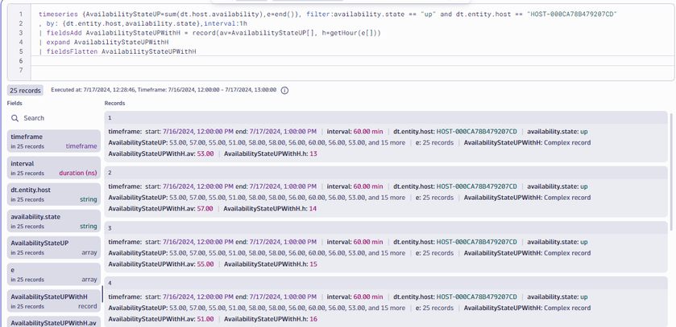Type in the Fields search box
Image resolution: width=676 pixels, height=327 pixels.
[x=56, y=118]
